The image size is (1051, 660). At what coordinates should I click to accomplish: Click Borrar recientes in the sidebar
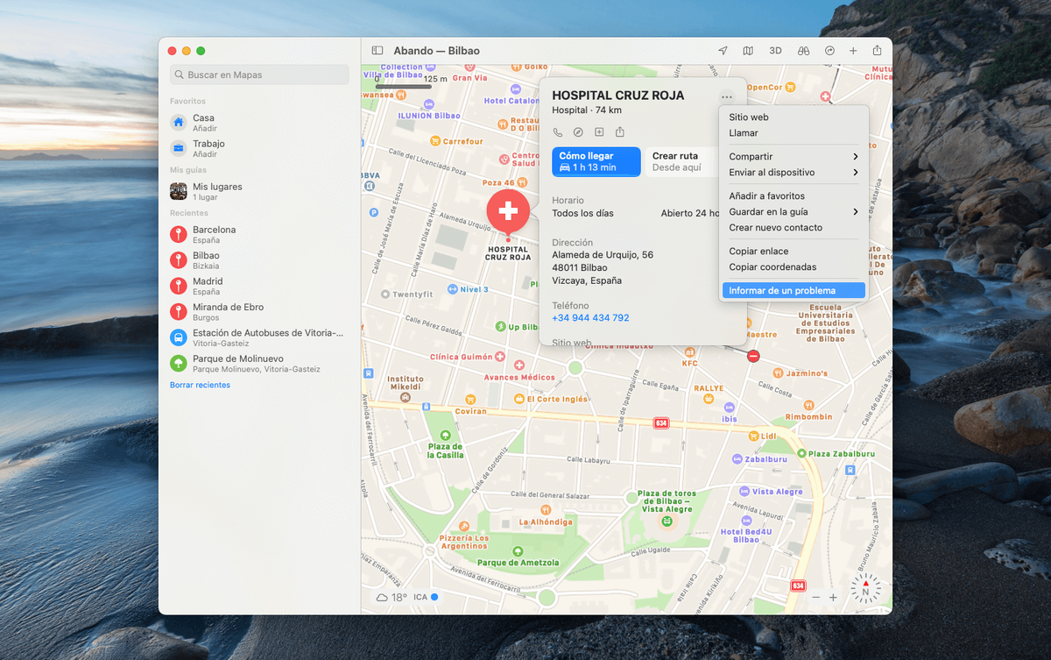[201, 385]
